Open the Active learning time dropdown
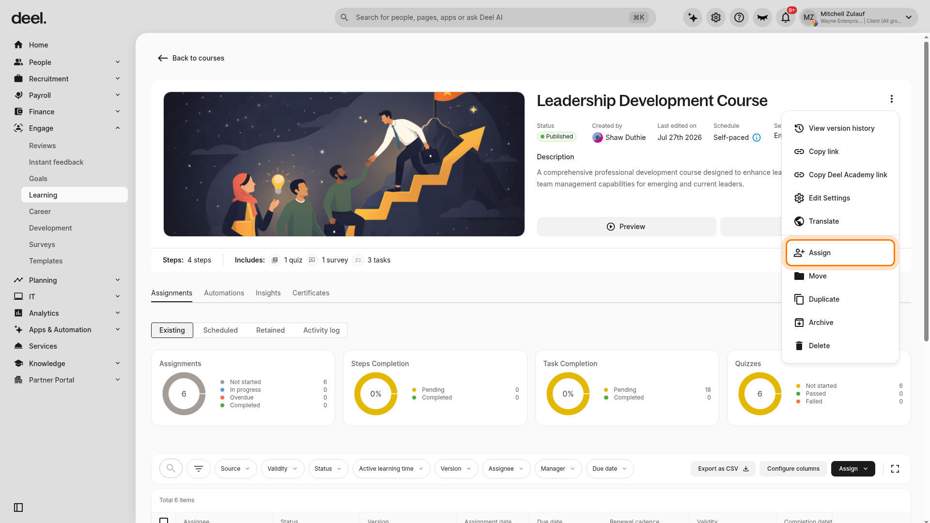This screenshot has width=930, height=523. [391, 469]
